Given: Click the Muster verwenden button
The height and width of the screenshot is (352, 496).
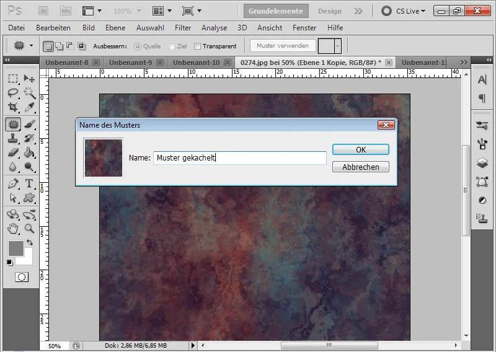Looking at the screenshot, I should click(283, 45).
